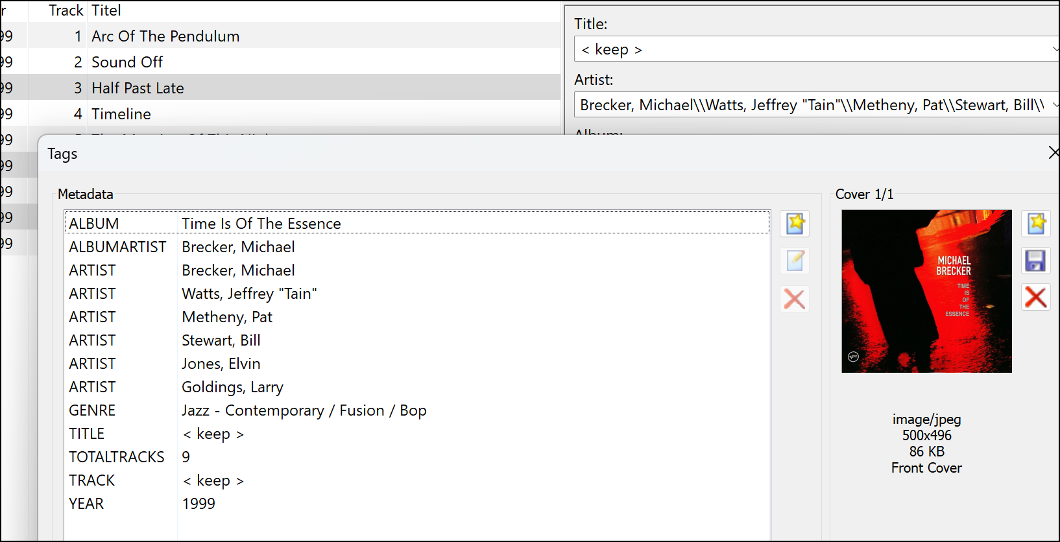Image resolution: width=1060 pixels, height=542 pixels.
Task: Remove the cover art with the red X
Action: [1035, 298]
